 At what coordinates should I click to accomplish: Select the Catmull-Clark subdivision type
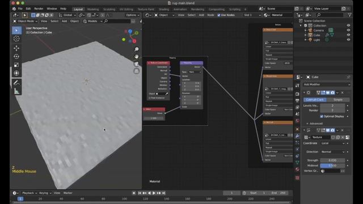pos(315,100)
